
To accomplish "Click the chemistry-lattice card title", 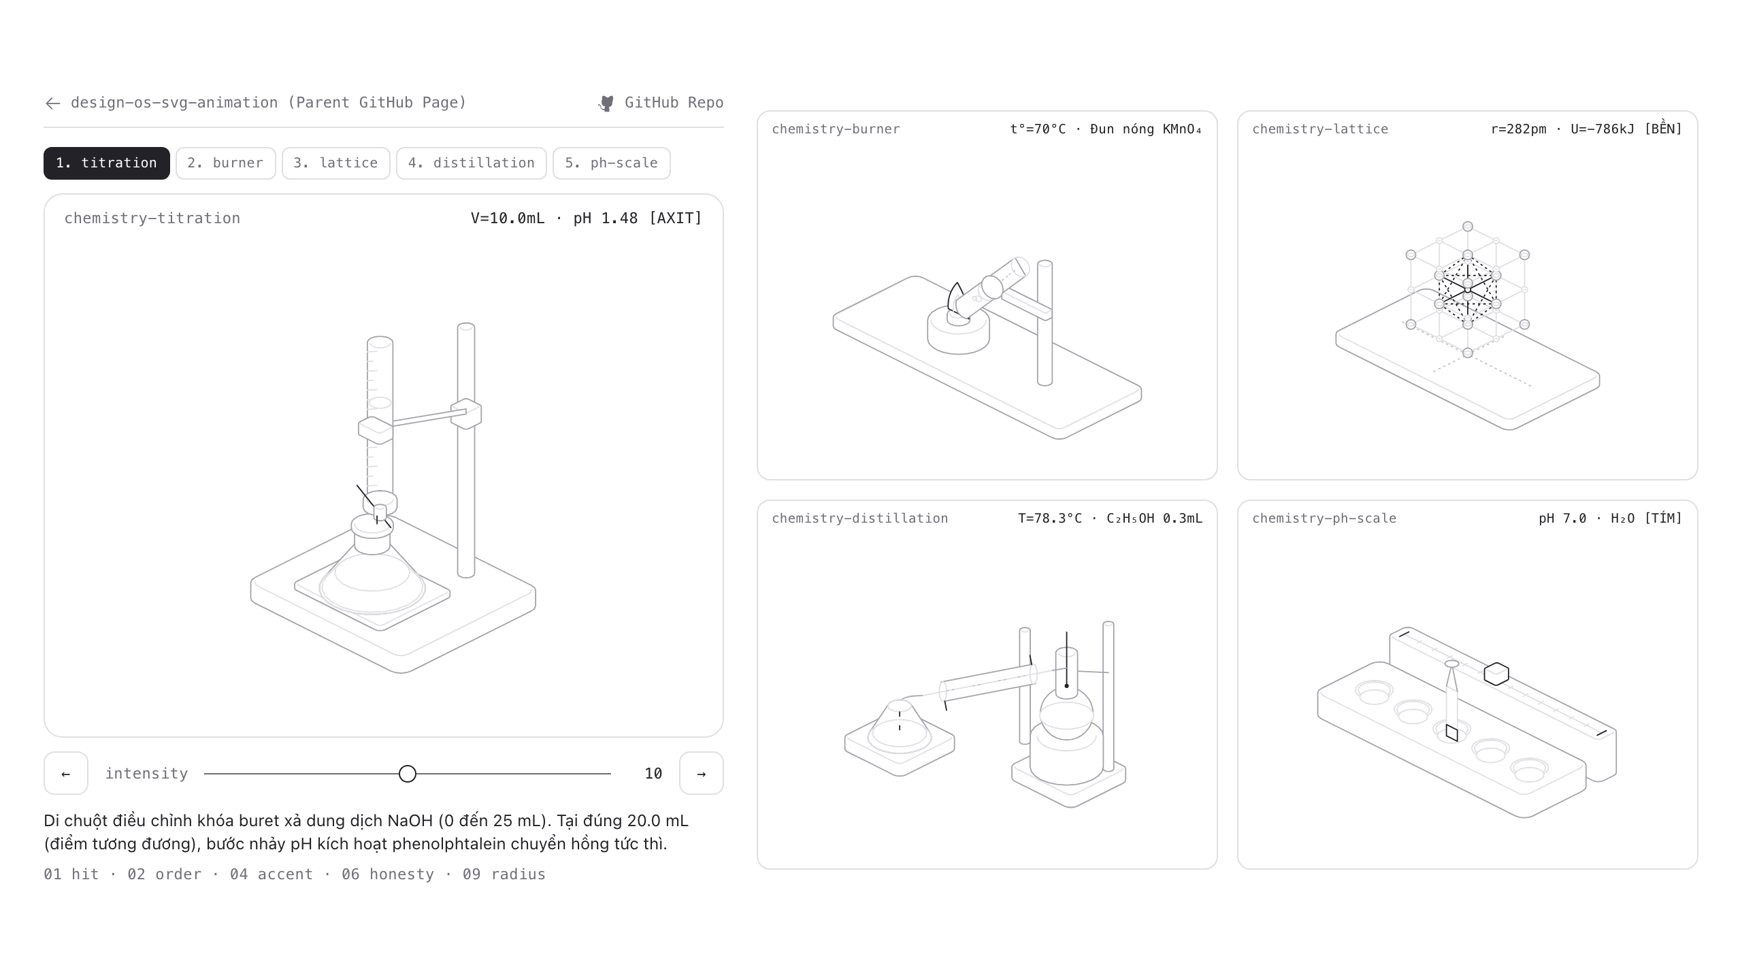I will pyautogui.click(x=1320, y=129).
